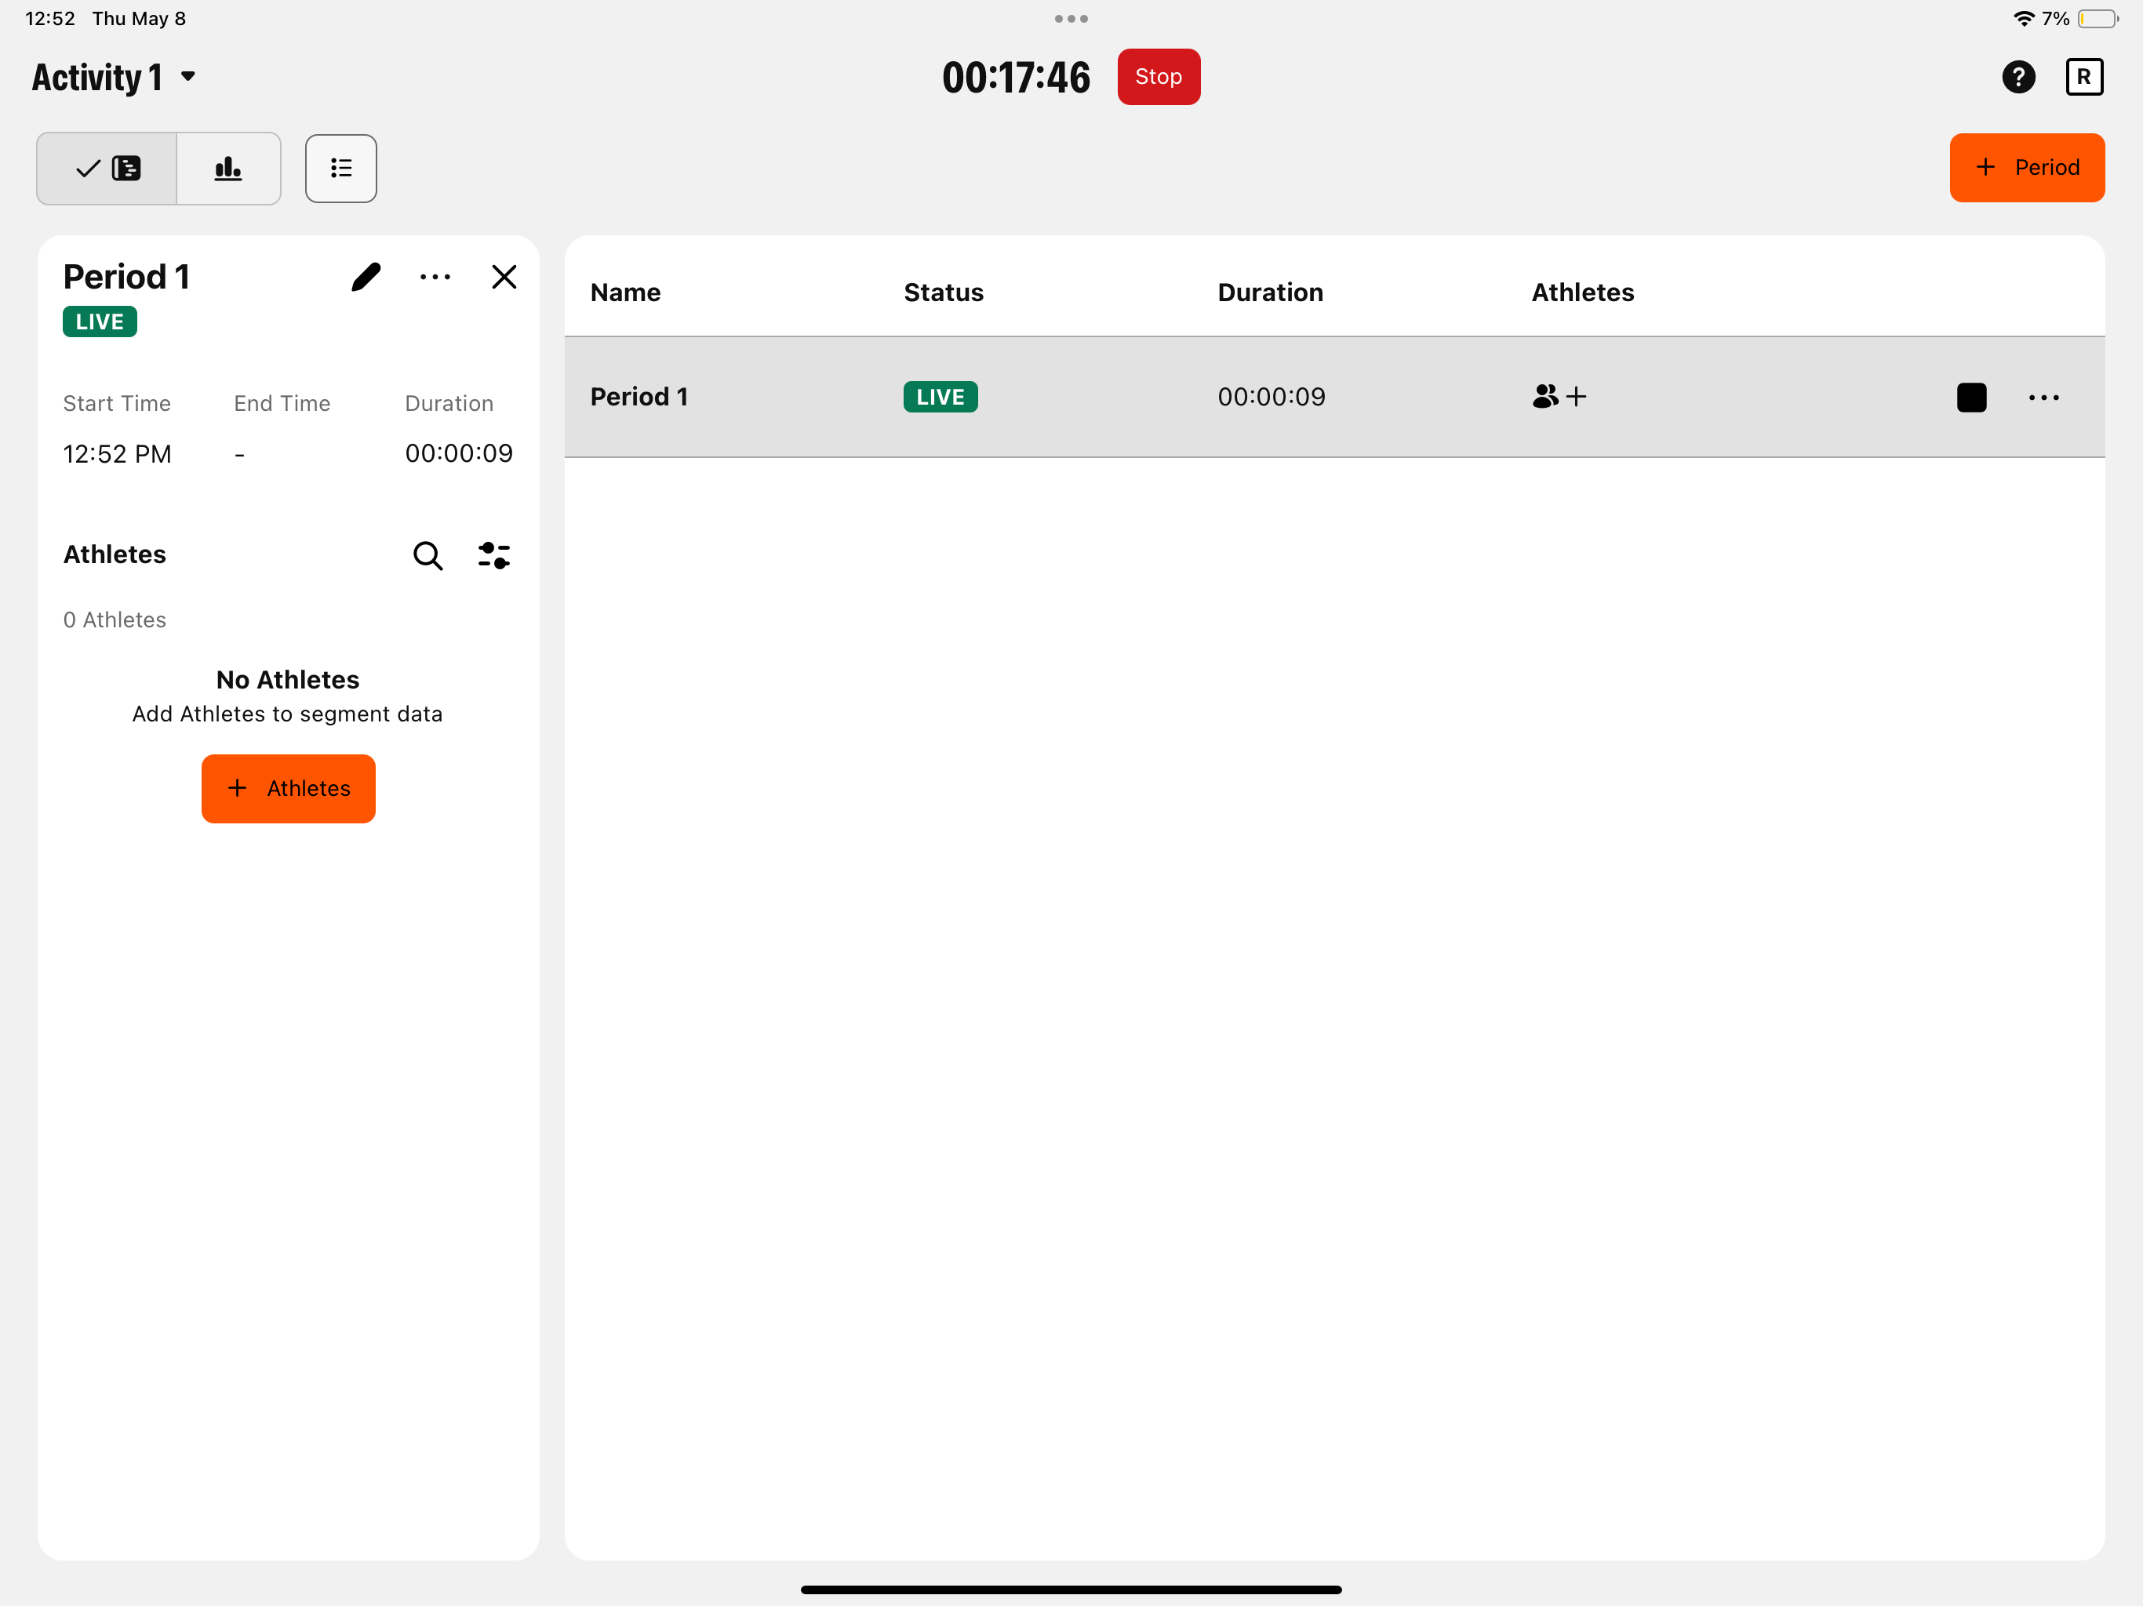Click the Status column header

[943, 292]
